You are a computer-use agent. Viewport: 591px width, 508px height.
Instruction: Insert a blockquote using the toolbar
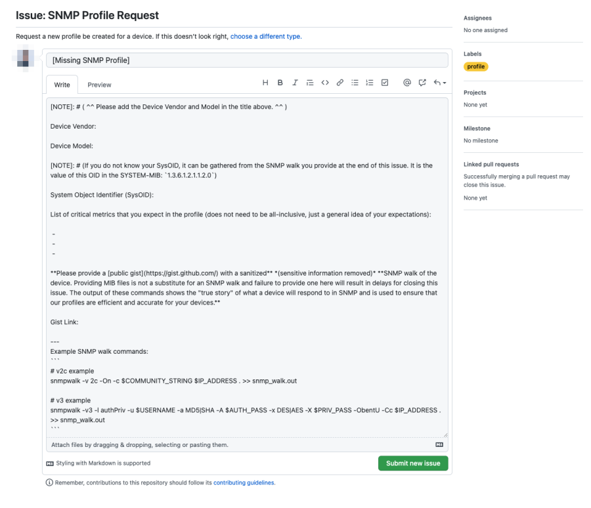(x=310, y=82)
